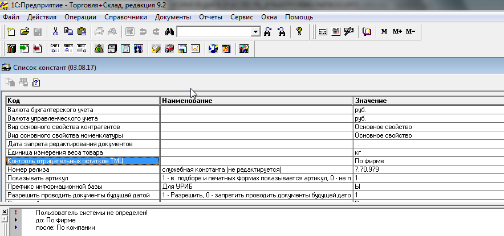Click the Paste clipboard icon
The image size is (504, 236).
coord(82,31)
